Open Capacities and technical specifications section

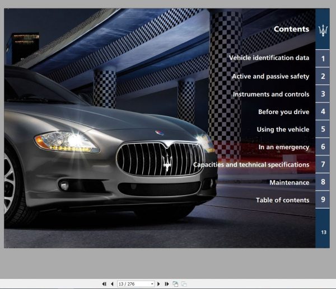[x=251, y=165]
